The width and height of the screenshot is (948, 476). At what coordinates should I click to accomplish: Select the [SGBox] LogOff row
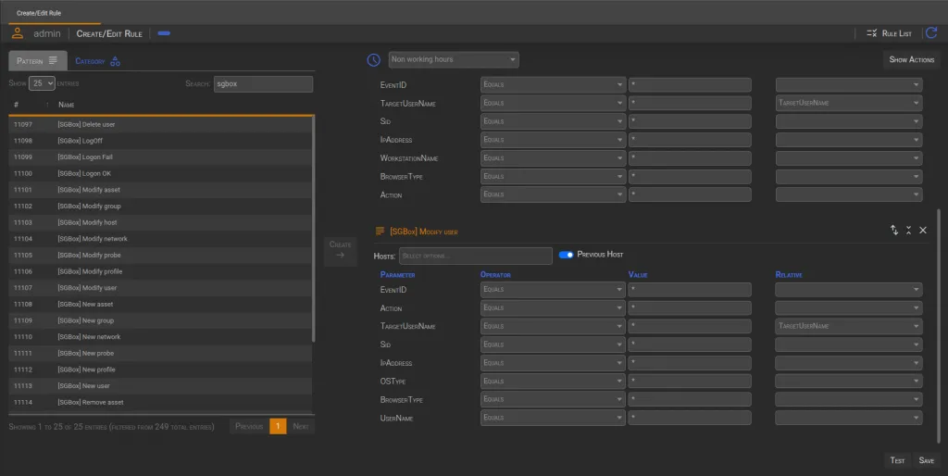pos(160,141)
